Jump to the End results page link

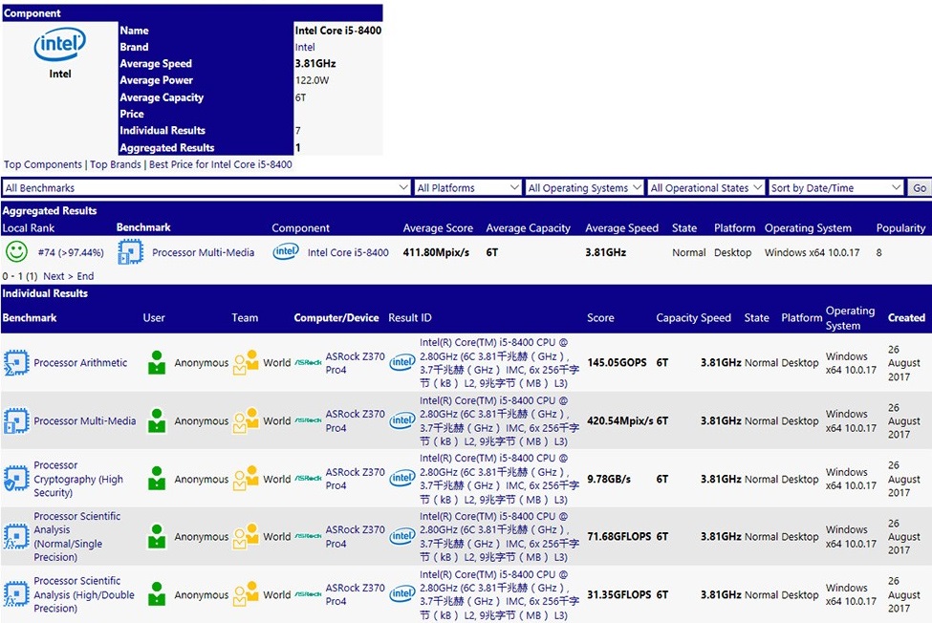(85, 276)
